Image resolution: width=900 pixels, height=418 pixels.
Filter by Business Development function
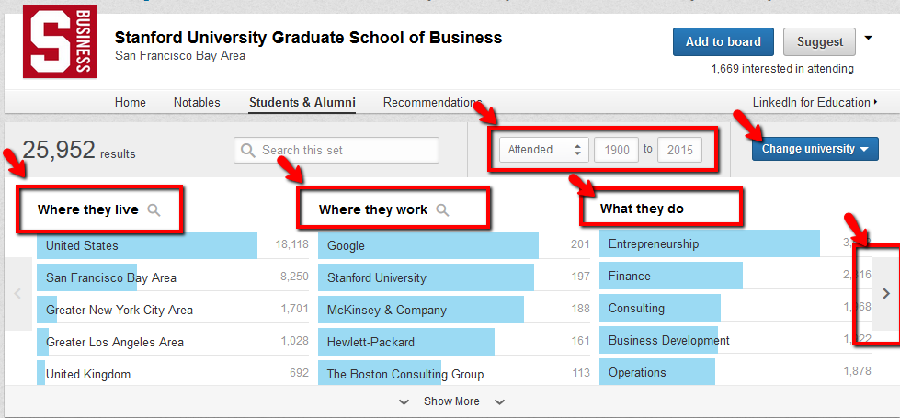pos(735,340)
